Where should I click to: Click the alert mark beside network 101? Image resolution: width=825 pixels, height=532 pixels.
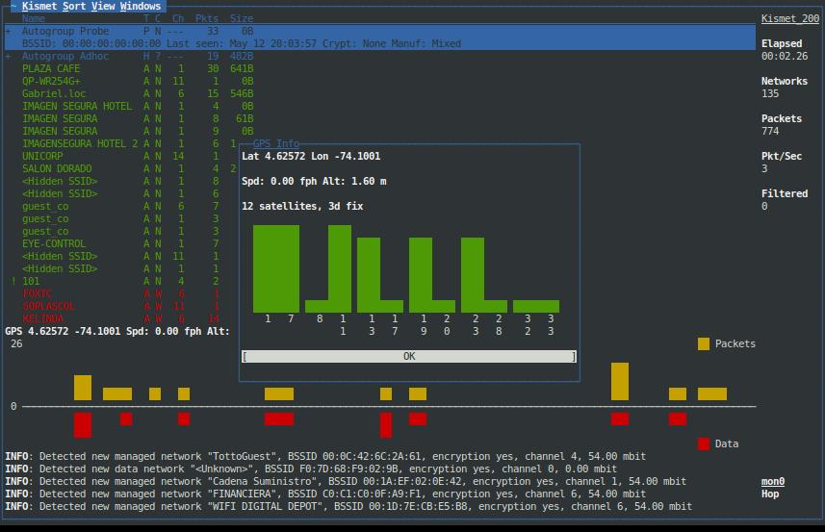(13, 281)
